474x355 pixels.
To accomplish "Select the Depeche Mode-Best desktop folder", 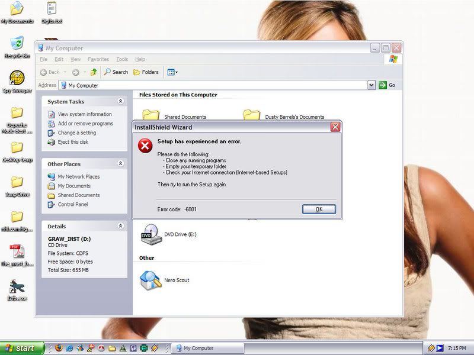I will tap(17, 121).
